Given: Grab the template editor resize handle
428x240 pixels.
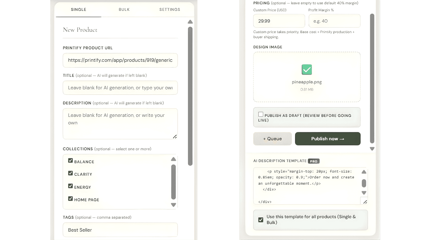Looking at the screenshot, I should click(x=365, y=202).
